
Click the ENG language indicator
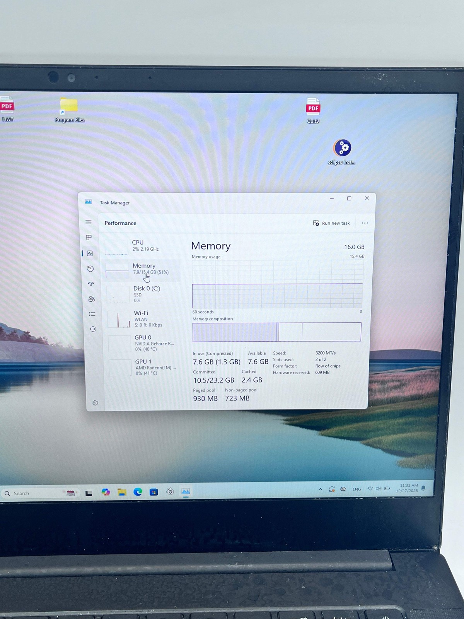pos(357,489)
